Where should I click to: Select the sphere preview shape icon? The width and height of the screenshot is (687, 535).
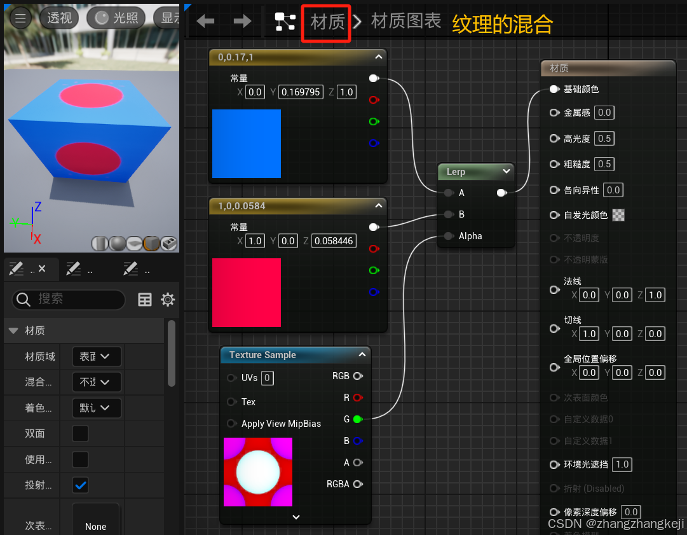118,244
